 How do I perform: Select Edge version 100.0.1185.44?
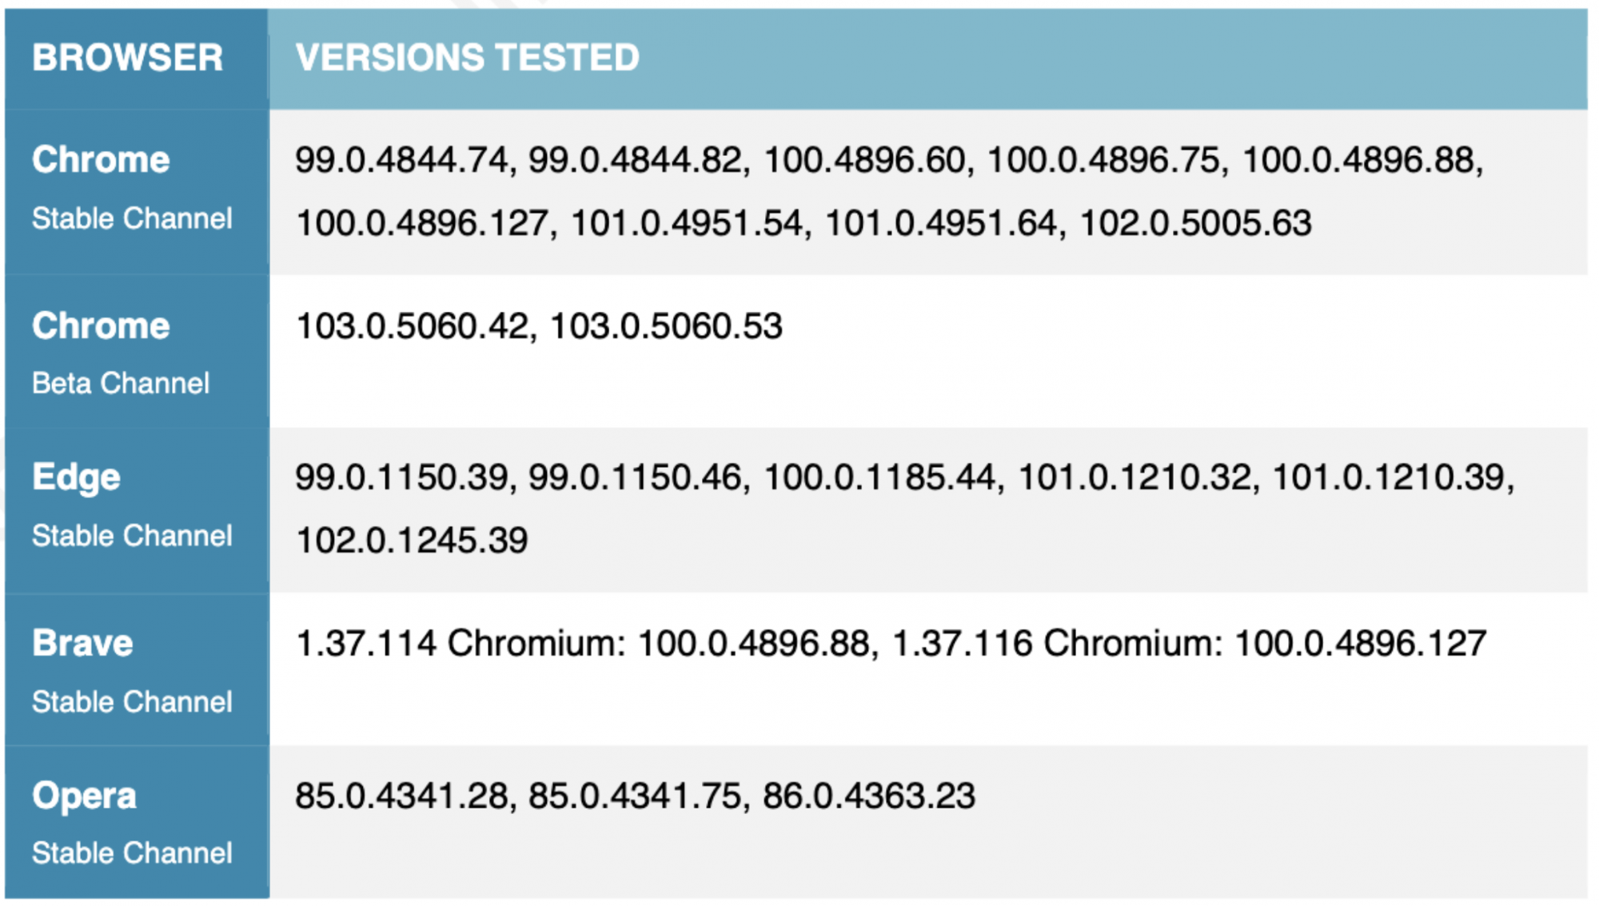click(x=879, y=477)
